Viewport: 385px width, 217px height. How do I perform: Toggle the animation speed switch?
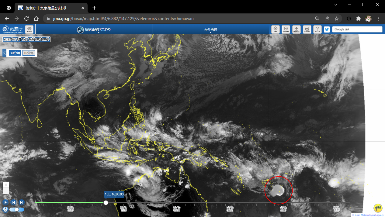click(x=16, y=209)
